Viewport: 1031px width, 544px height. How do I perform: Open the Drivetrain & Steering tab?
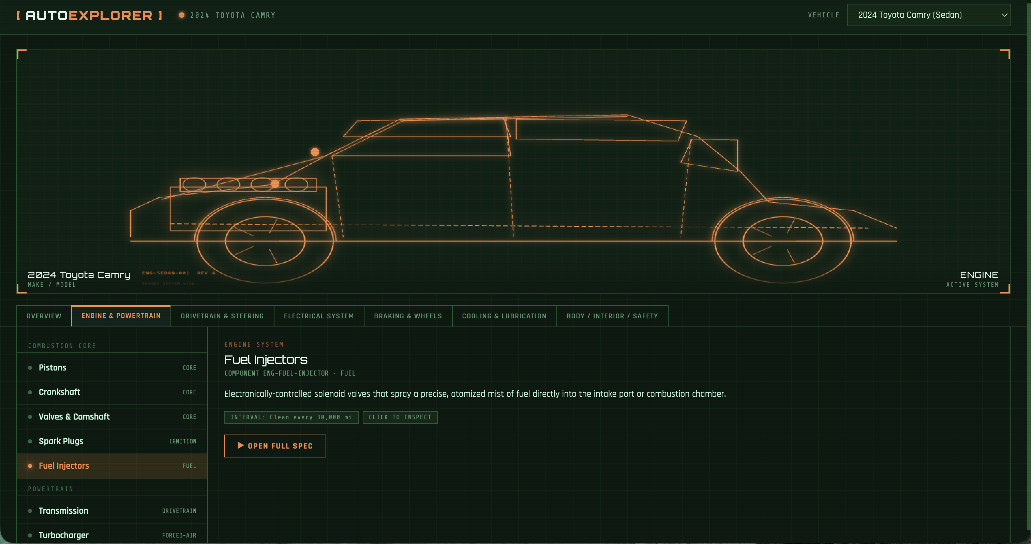pos(222,316)
